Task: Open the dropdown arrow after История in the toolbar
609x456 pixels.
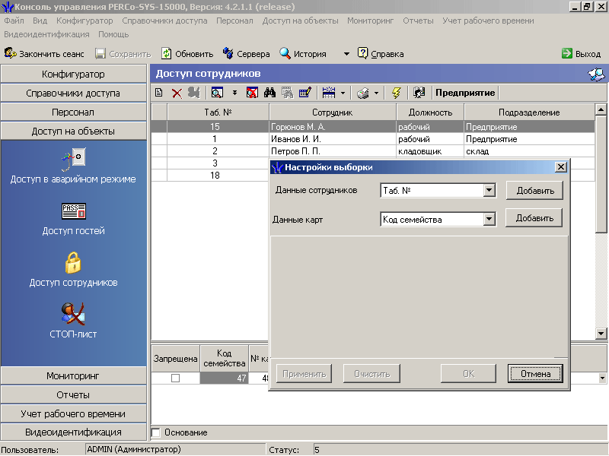Action: coord(346,54)
